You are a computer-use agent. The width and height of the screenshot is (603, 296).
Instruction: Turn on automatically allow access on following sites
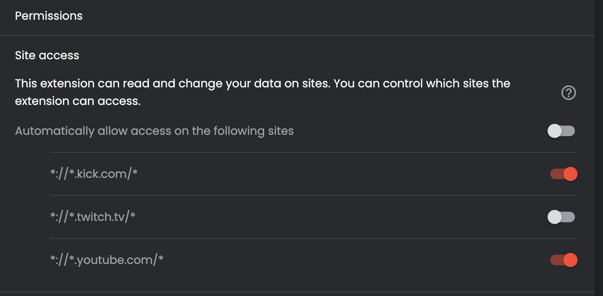pos(561,130)
